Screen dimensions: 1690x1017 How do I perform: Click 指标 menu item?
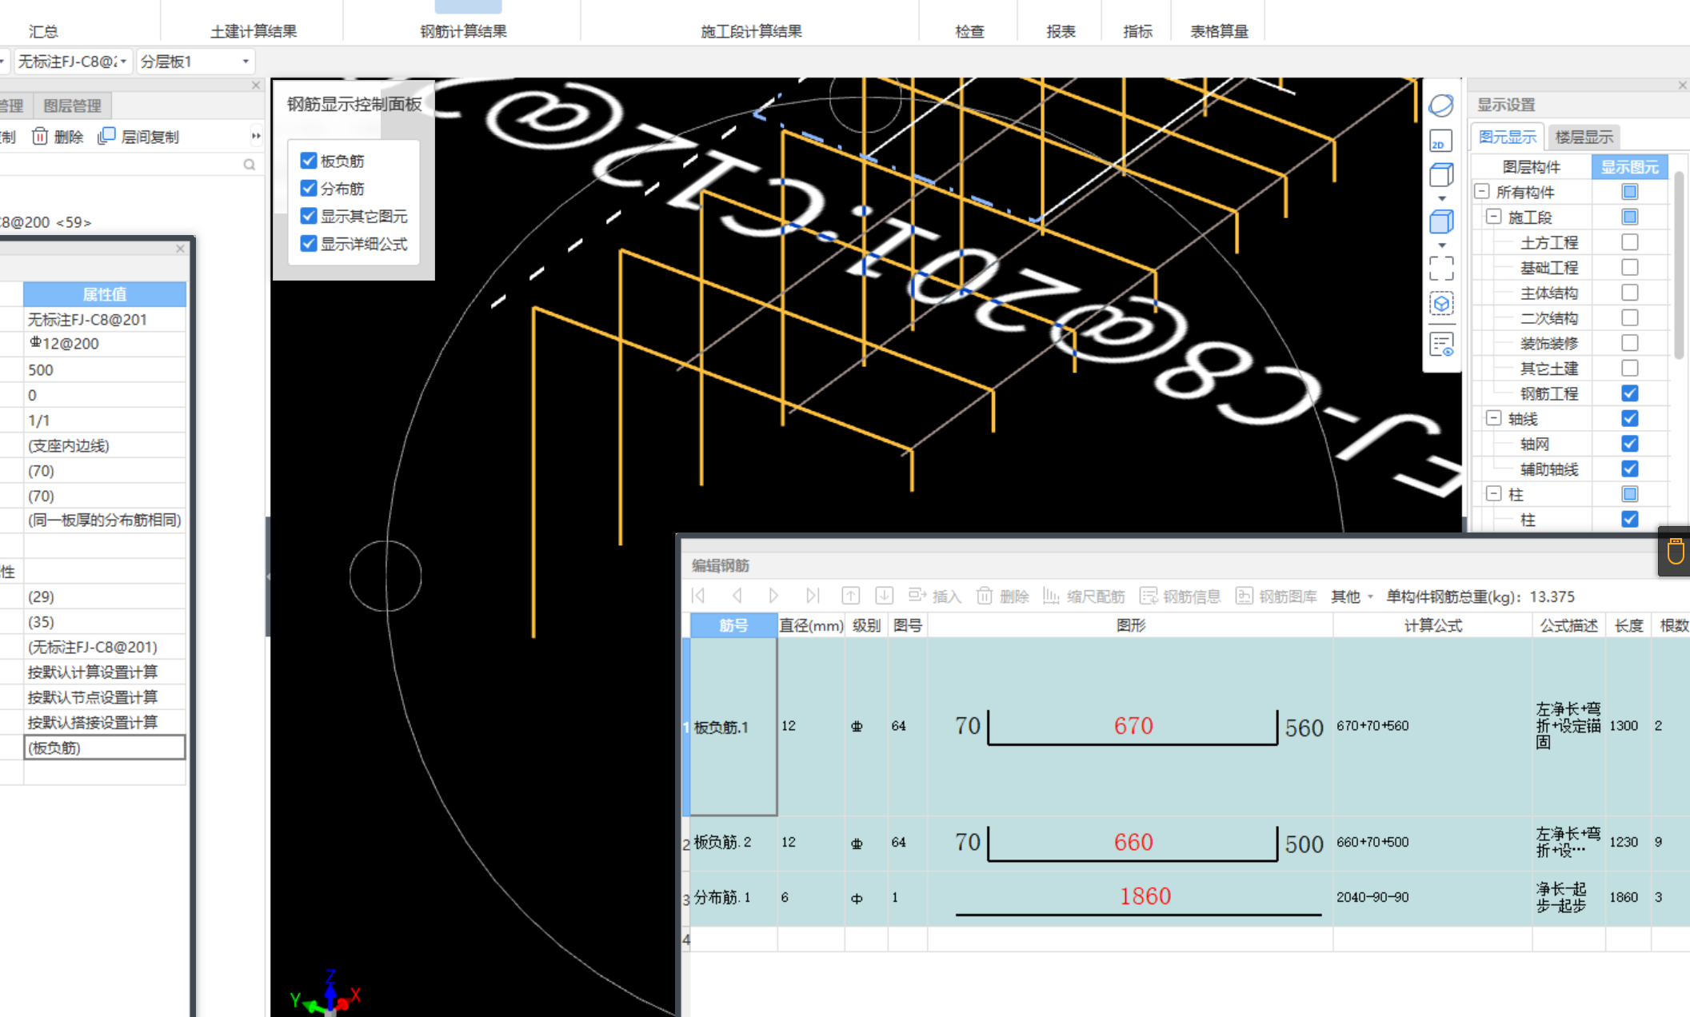[x=1137, y=31]
